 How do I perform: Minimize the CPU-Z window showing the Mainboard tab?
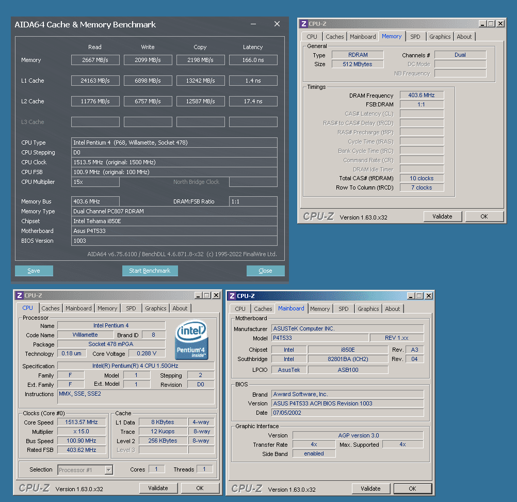click(411, 296)
